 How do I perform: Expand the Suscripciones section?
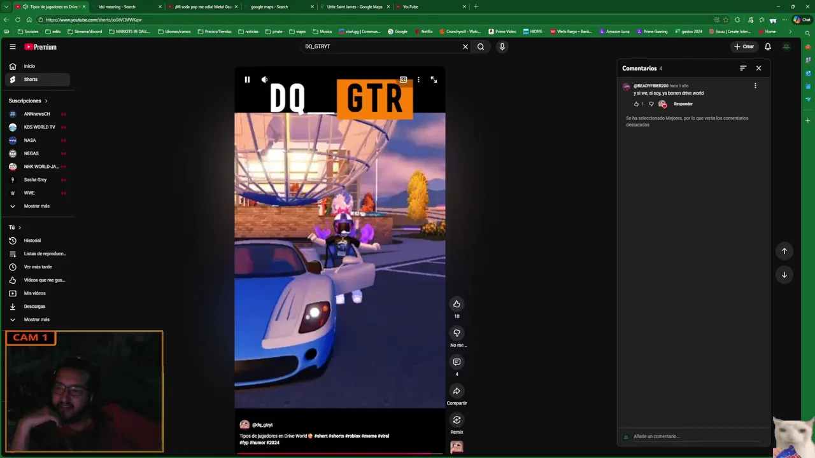tap(28, 101)
